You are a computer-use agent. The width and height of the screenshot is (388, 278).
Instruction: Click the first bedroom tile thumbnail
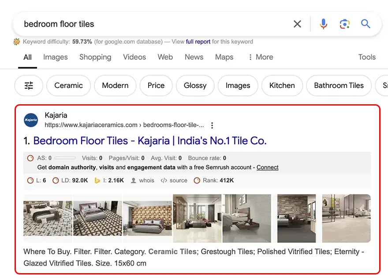pyautogui.click(x=48, y=218)
